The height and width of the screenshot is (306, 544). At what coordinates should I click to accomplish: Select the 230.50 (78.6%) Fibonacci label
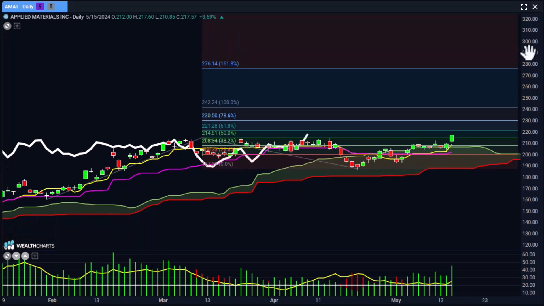219,116
